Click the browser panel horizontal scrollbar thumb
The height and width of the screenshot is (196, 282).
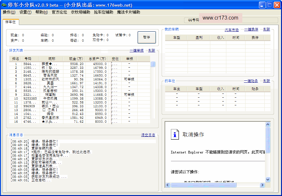(203, 185)
